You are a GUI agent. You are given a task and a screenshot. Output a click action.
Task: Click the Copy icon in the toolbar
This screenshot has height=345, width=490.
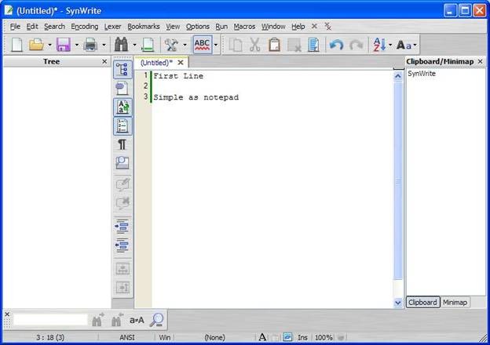[236, 45]
